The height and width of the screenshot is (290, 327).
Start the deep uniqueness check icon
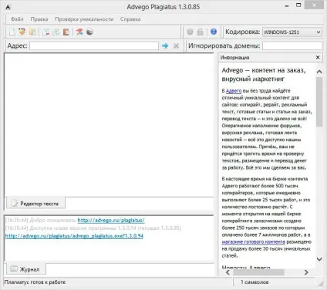tap(89, 32)
